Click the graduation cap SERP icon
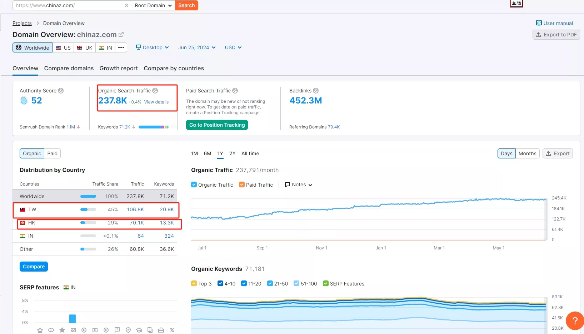Image resolution: width=584 pixels, height=334 pixels. tap(139, 330)
